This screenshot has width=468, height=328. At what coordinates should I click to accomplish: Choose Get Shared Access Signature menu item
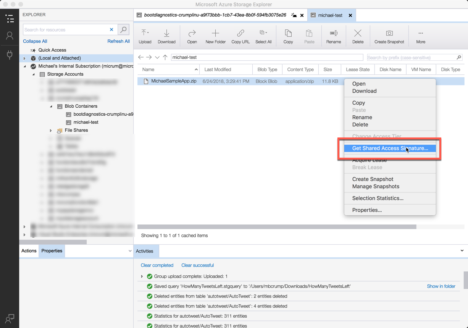(x=390, y=148)
